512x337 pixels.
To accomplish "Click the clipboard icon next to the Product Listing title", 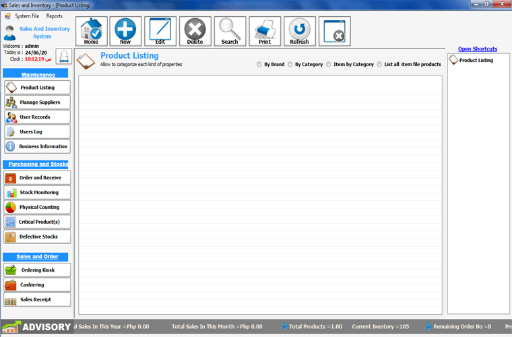I will tap(86, 61).
